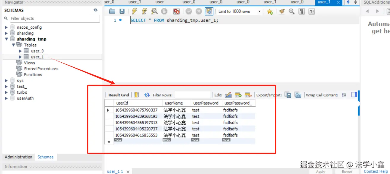Image resolution: width=390 pixels, height=174 pixels.
Task: Expand the sys schema
Action: click(6, 80)
